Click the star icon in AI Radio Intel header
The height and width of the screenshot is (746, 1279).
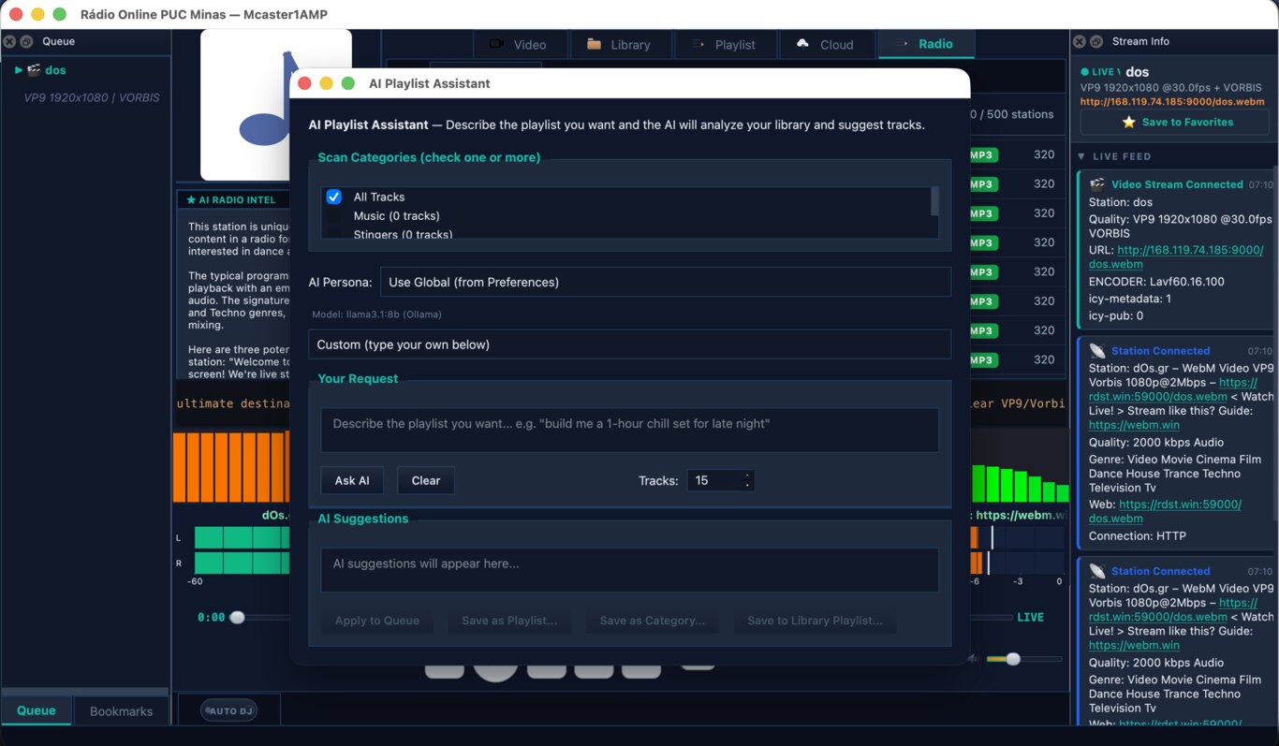(x=191, y=199)
